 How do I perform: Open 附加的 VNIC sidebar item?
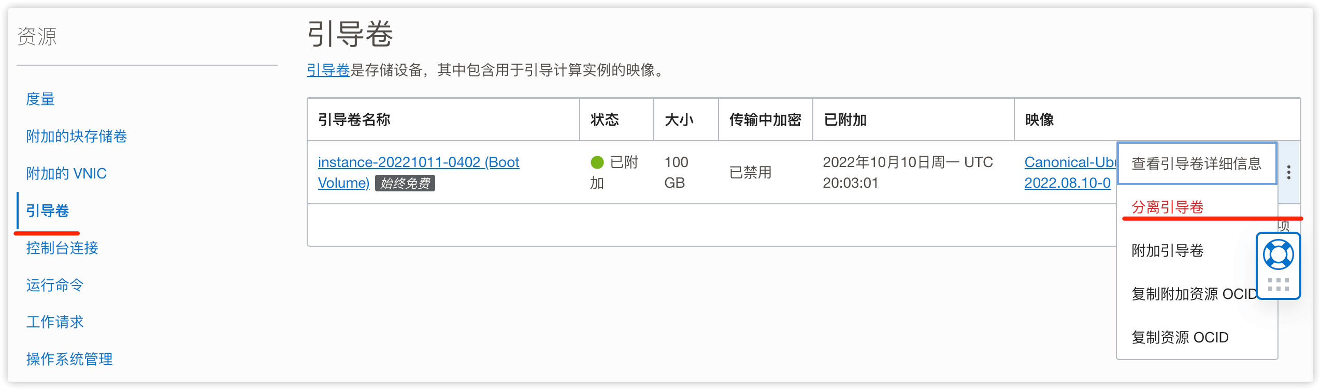point(66,174)
